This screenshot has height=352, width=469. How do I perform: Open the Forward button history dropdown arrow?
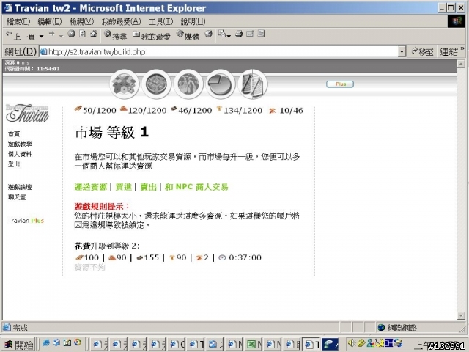click(x=61, y=36)
